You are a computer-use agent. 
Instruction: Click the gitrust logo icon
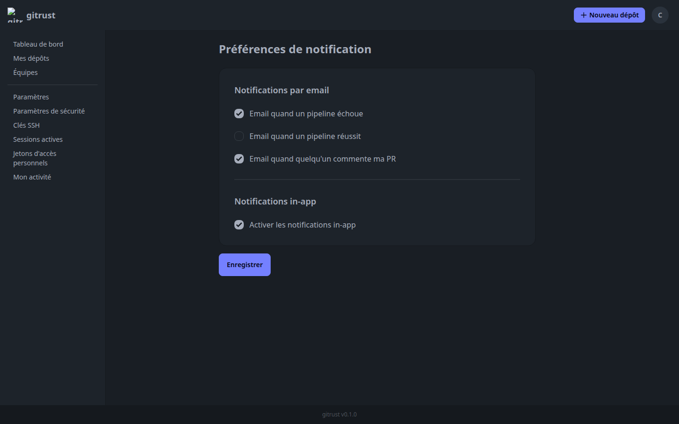(x=14, y=15)
